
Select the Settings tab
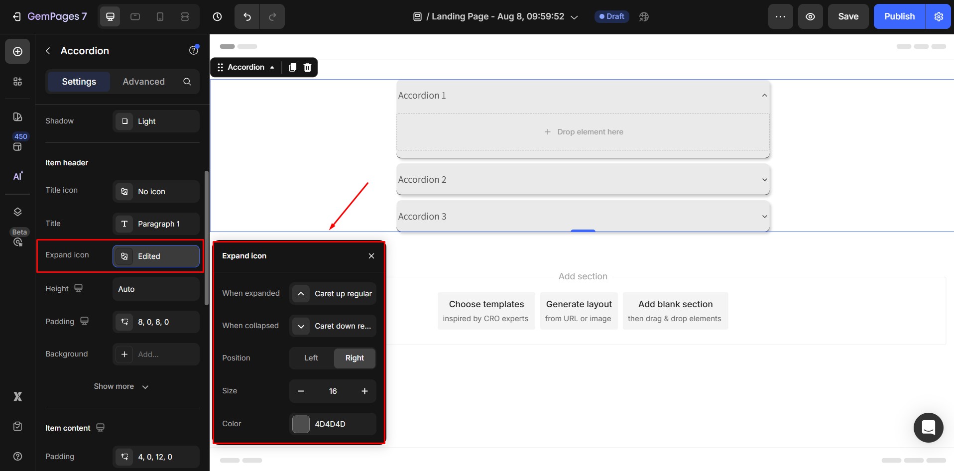tap(79, 82)
